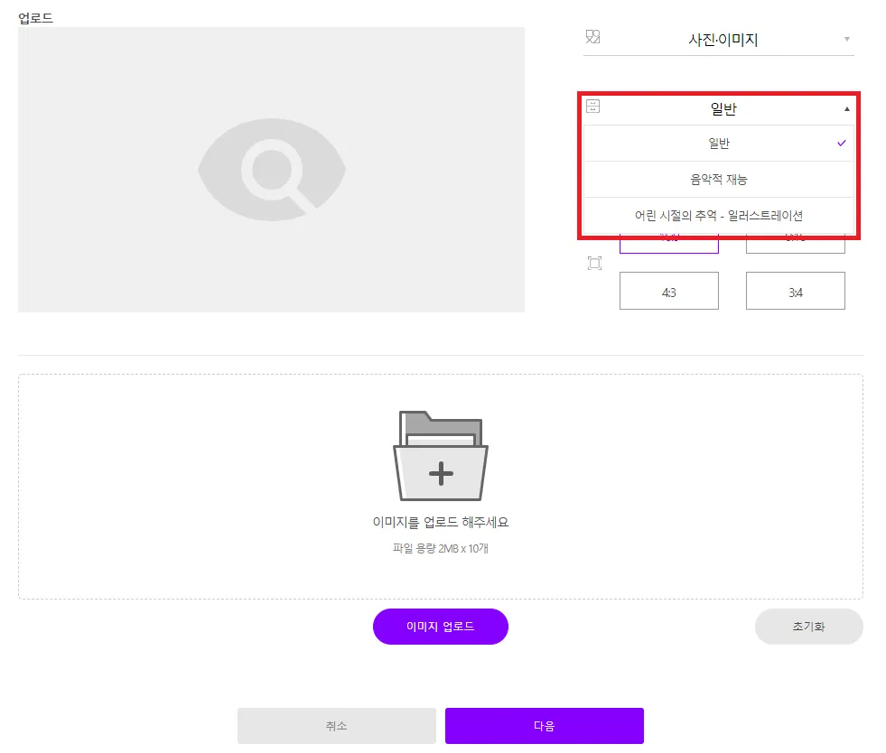Open the 사진·이미지 category dropdown
Image resolution: width=886 pixels, height=753 pixels.
click(719, 40)
